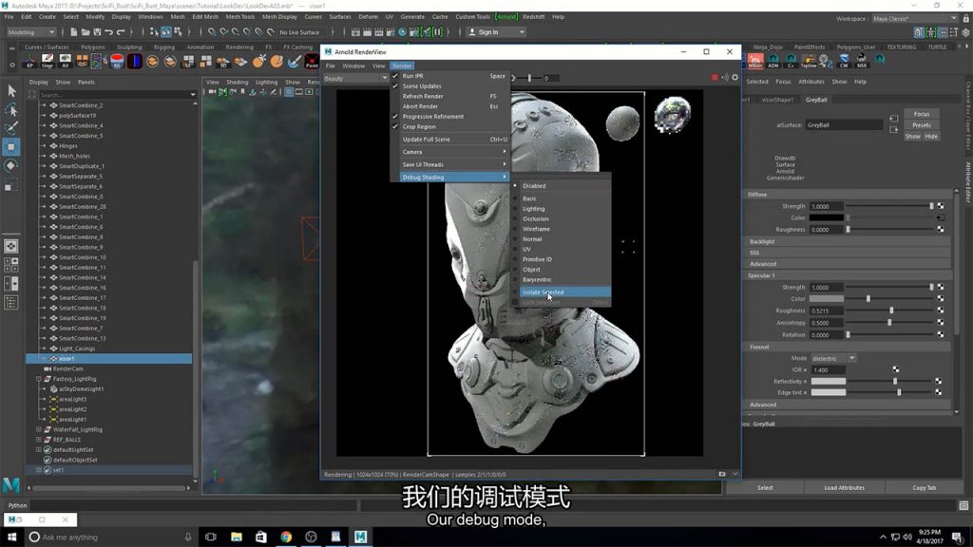
Task: Click Isolate Selected in the Debug Shading submenu
Action: (561, 292)
